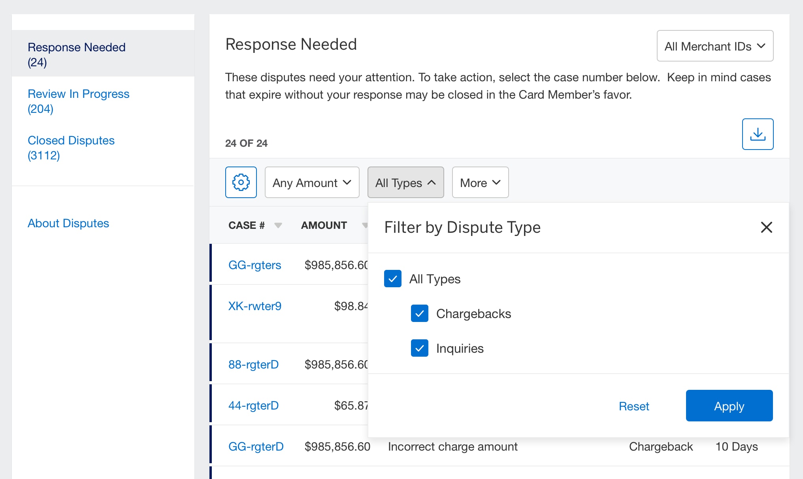Viewport: 803px width, 479px height.
Task: Open case XK-rwter9
Action: coord(254,306)
